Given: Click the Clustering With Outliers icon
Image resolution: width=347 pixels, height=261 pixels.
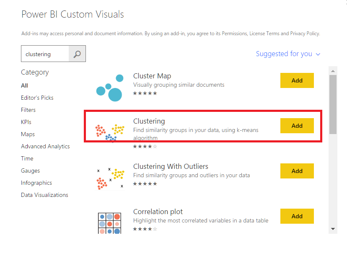Looking at the screenshot, I should pyautogui.click(x=109, y=177).
